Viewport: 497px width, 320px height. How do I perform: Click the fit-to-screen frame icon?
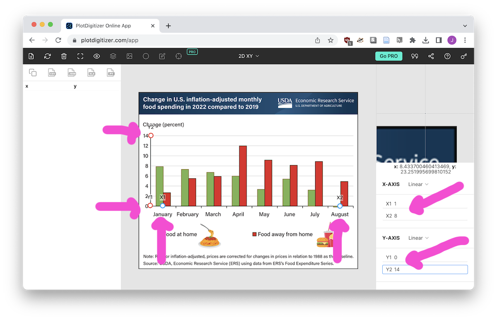80,56
